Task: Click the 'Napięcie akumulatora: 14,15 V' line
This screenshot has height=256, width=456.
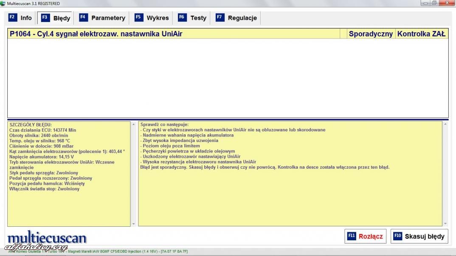Action: pos(41,157)
